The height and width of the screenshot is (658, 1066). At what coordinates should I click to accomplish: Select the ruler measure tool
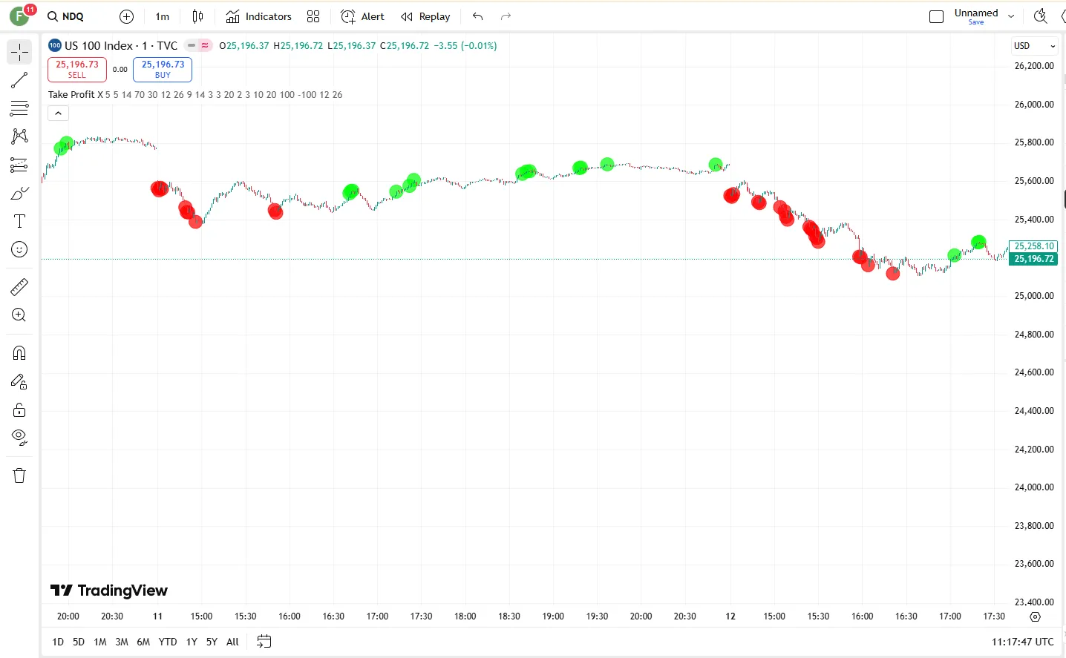[19, 286]
